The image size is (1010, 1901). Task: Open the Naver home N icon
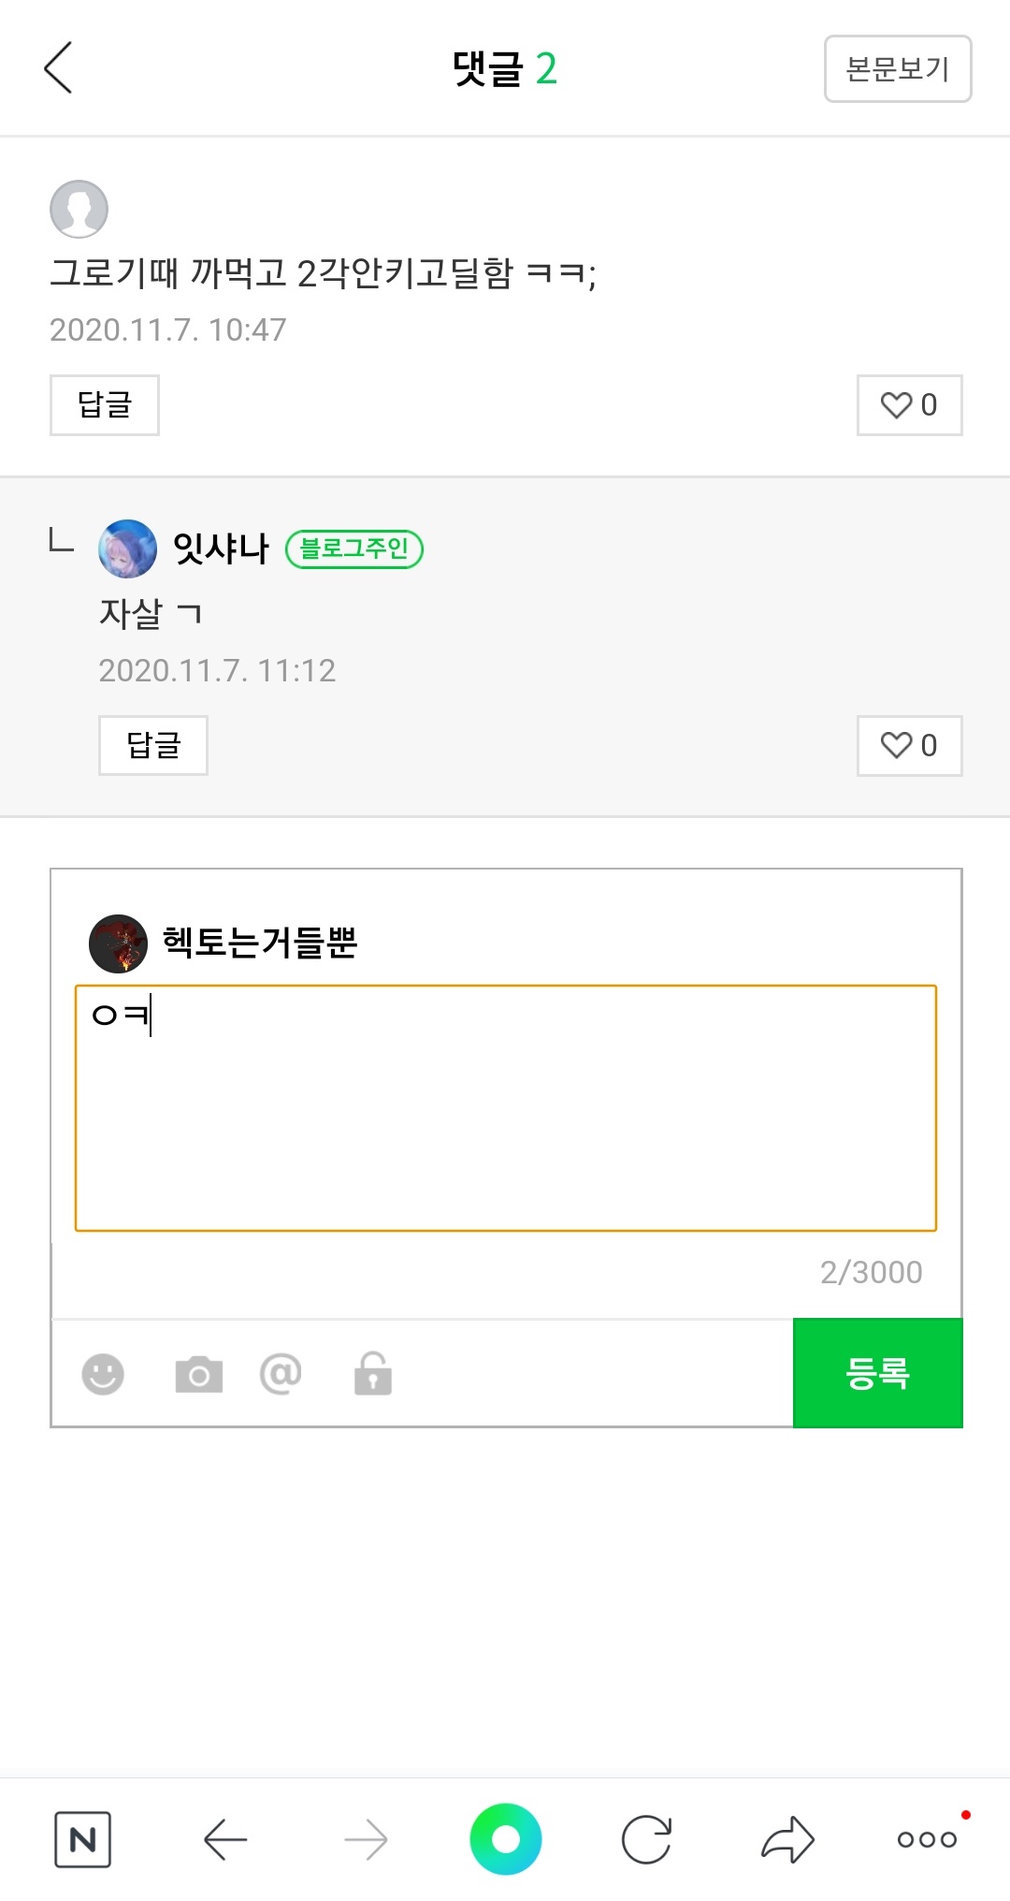tap(82, 1839)
